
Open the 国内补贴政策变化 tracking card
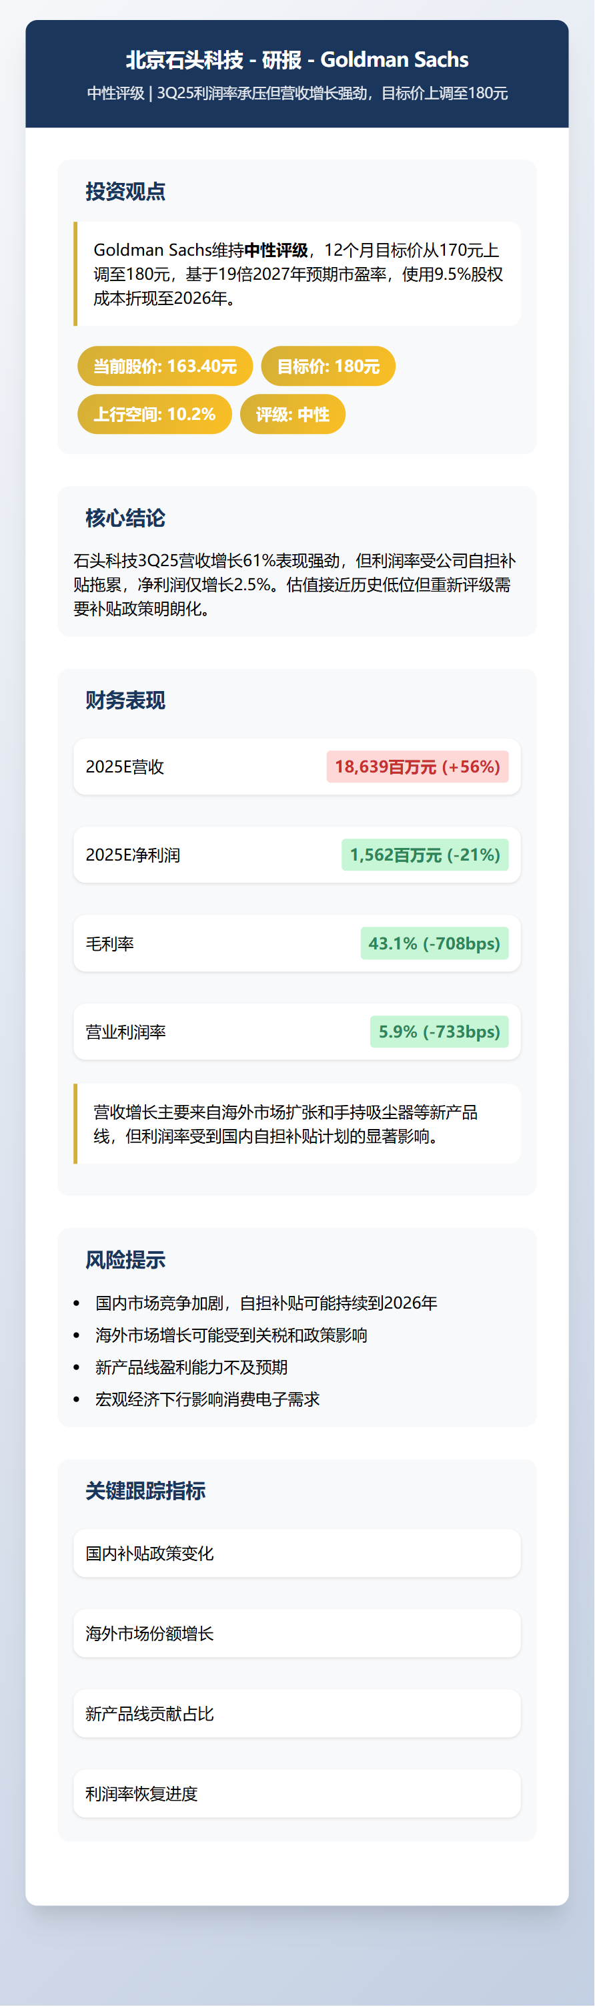(x=297, y=1554)
